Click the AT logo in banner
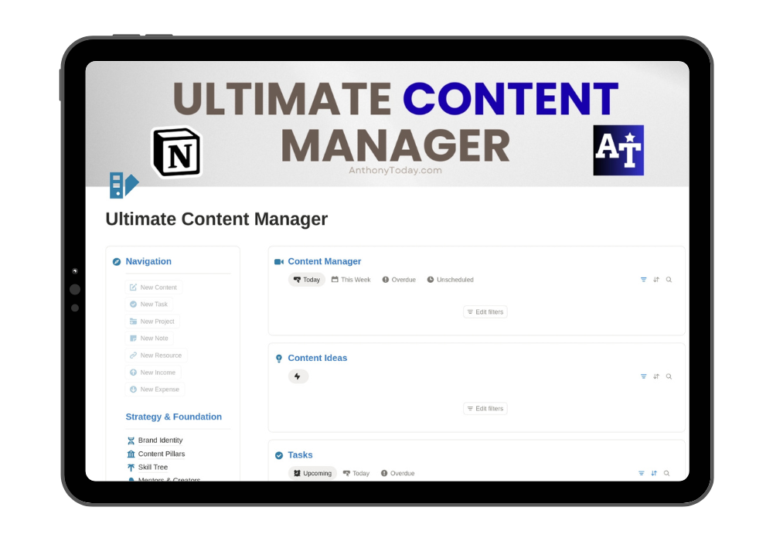This screenshot has height=541, width=773. (618, 150)
